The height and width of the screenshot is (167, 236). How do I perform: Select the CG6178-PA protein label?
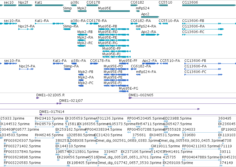pos(100,61)
